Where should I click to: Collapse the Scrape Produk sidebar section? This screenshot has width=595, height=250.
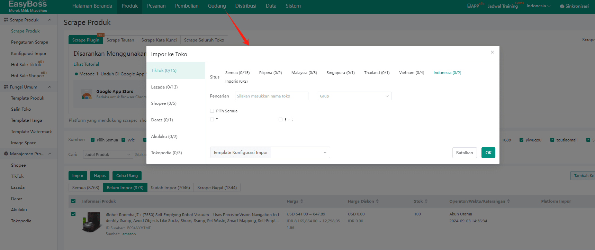point(49,20)
